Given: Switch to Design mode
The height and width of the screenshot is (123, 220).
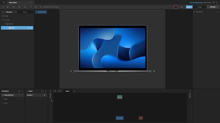Looking at the screenshot, I should (x=200, y=7).
